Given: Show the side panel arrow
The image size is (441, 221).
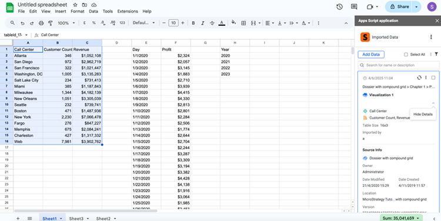Looking at the screenshot, I should (x=435, y=219).
